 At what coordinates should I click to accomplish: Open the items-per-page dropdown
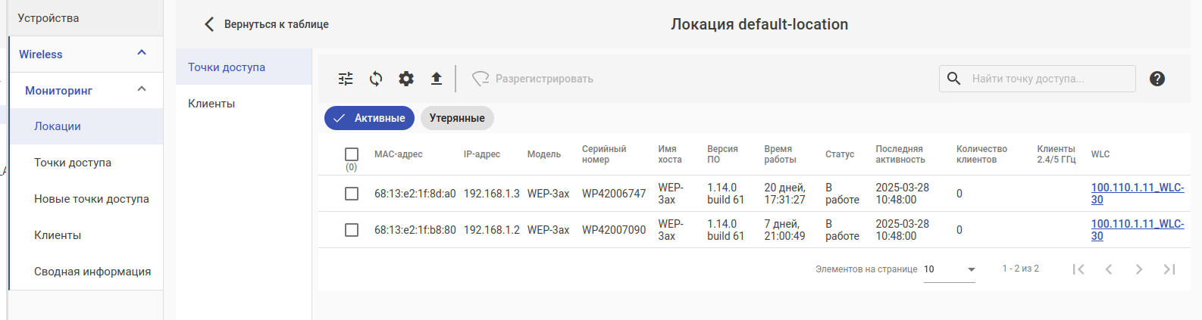950,269
